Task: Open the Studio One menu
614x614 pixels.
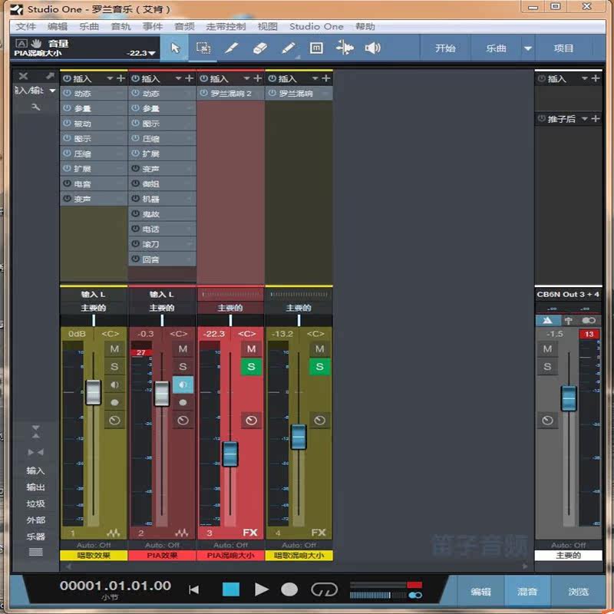Action: 316,26
